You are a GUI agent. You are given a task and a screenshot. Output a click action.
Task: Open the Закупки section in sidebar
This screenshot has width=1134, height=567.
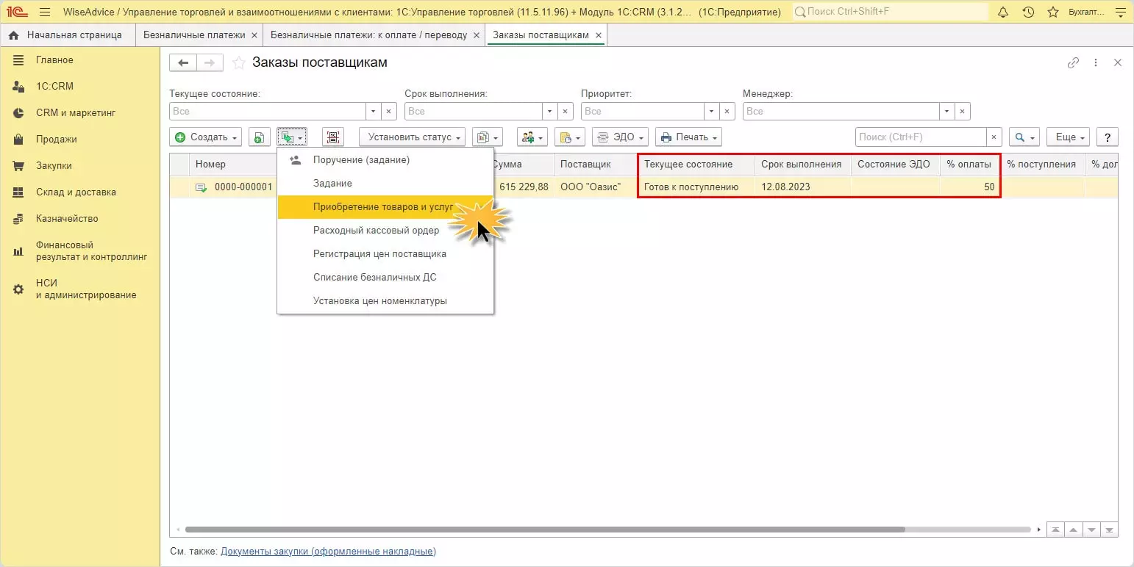click(x=54, y=166)
